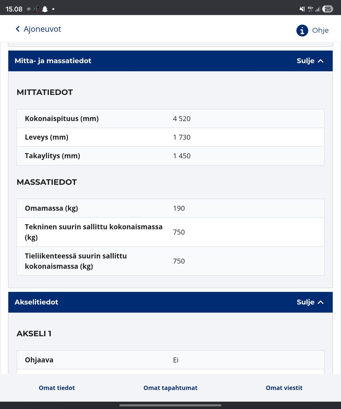Switch to Omat viestit tab
The height and width of the screenshot is (409, 341).
coord(284,388)
